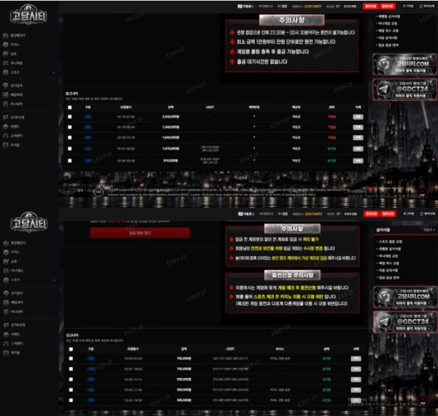This screenshot has height=416, width=438.
Task: Open 미니게임 icon in withdrawal page sidebar
Action: coord(6,63)
